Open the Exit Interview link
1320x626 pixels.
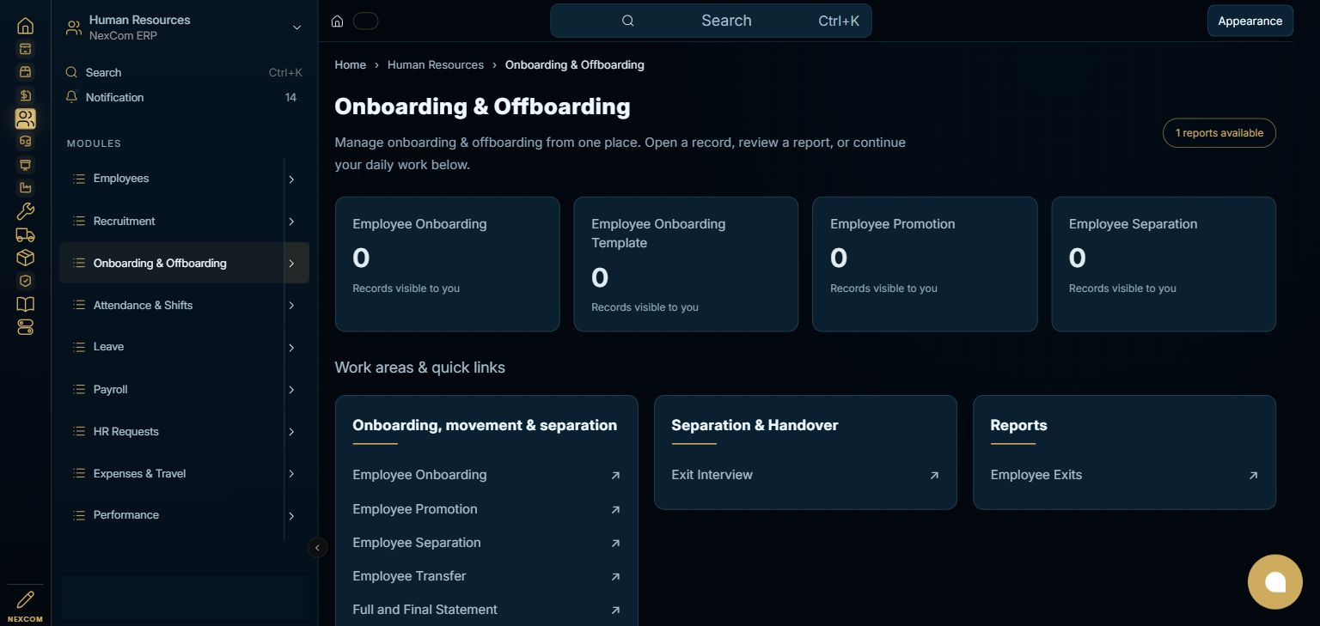(805, 475)
